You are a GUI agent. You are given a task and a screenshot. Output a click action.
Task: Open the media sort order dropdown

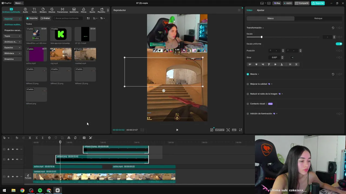[x=95, y=18]
